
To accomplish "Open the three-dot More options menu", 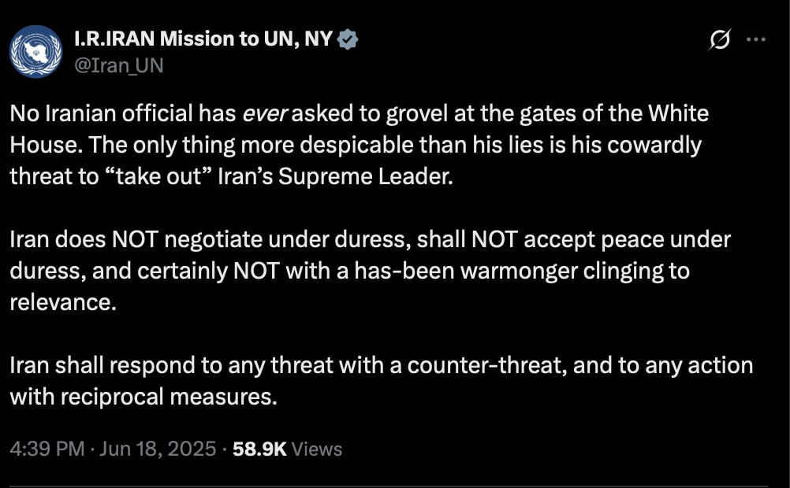I will (x=755, y=39).
